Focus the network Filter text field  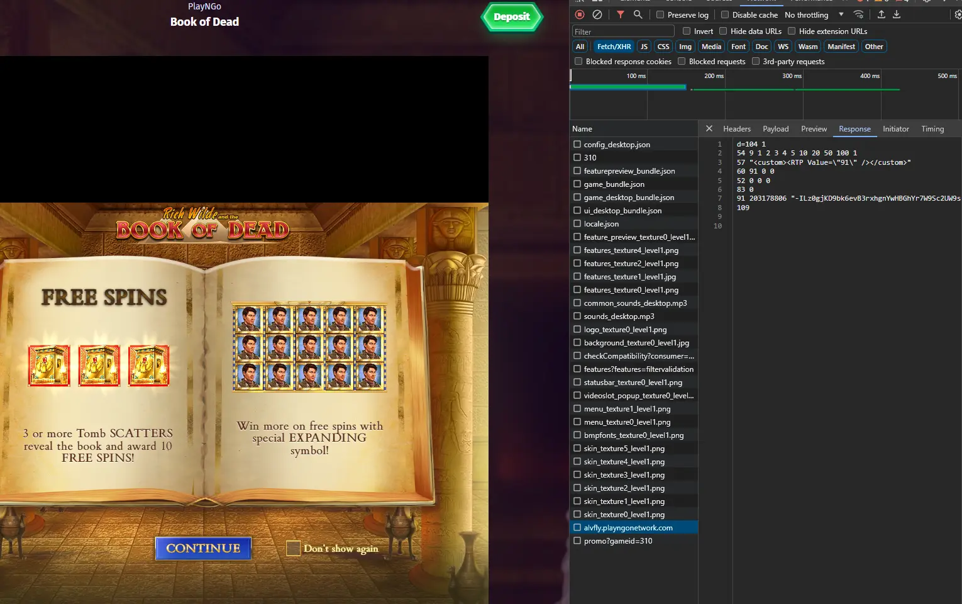click(623, 31)
